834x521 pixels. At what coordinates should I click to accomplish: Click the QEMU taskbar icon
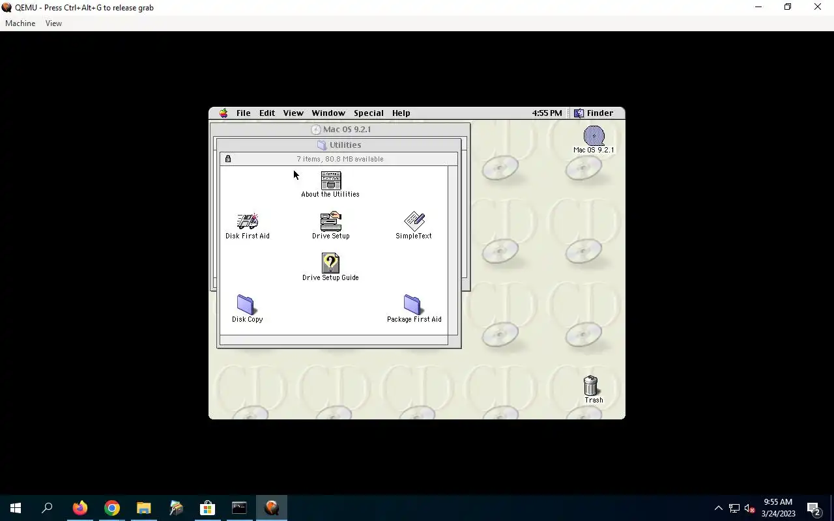[x=272, y=508]
